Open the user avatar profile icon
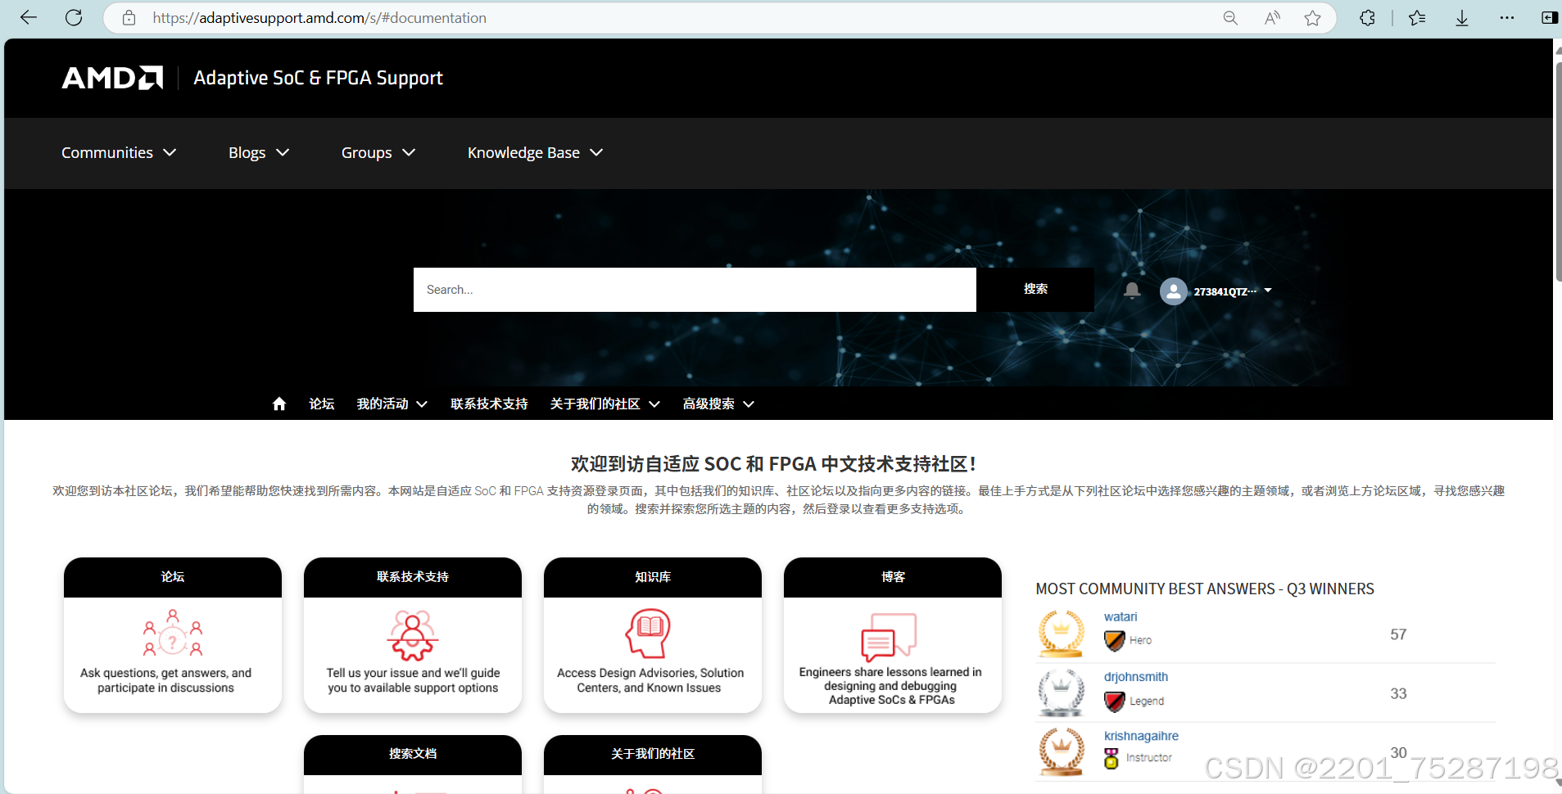This screenshot has height=794, width=1562. [1174, 291]
